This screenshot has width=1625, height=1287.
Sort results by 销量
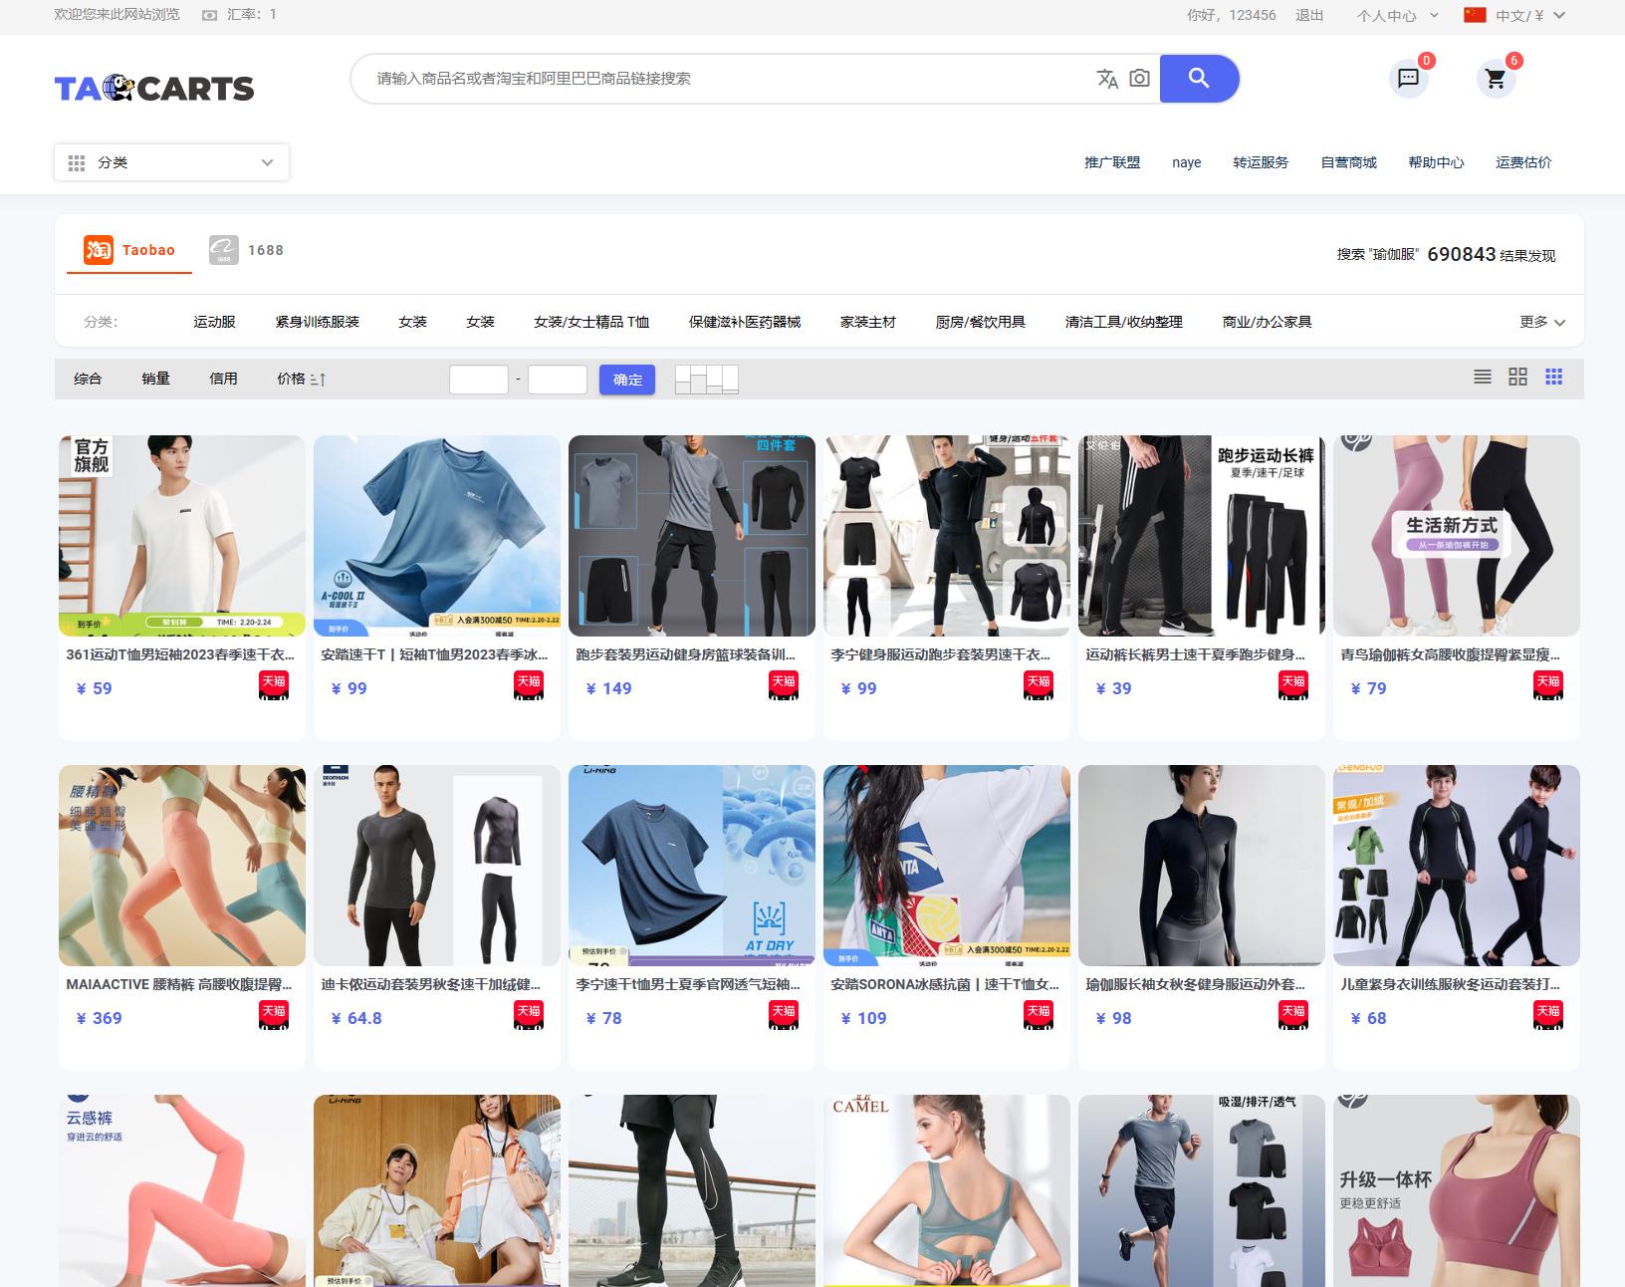[155, 379]
